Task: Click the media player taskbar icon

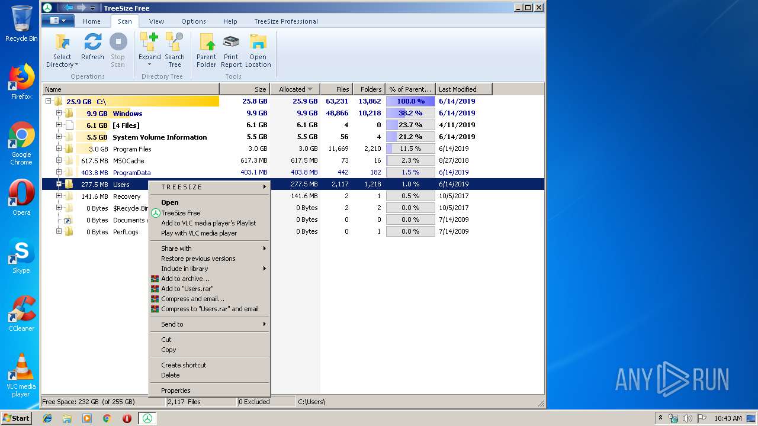Action: 87,418
